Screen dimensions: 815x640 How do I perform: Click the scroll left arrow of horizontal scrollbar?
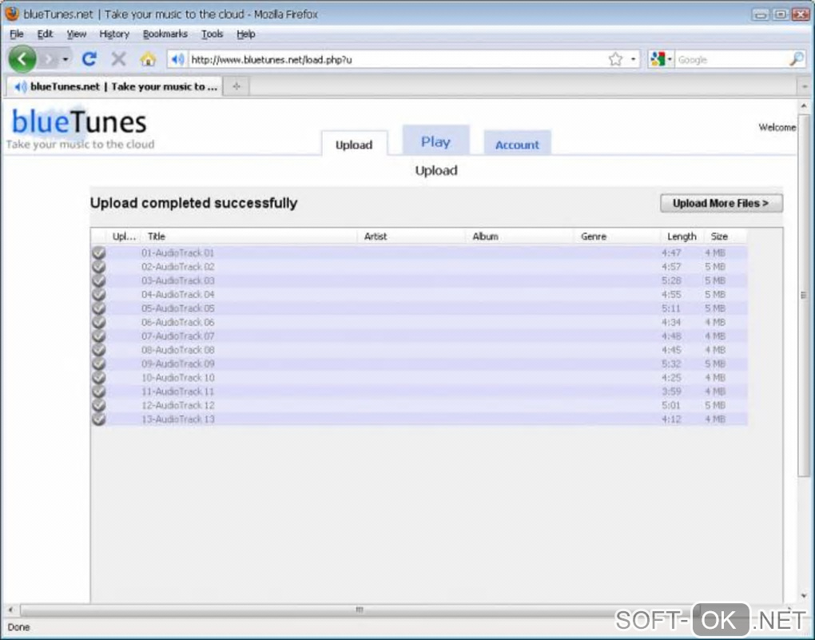[x=10, y=610]
